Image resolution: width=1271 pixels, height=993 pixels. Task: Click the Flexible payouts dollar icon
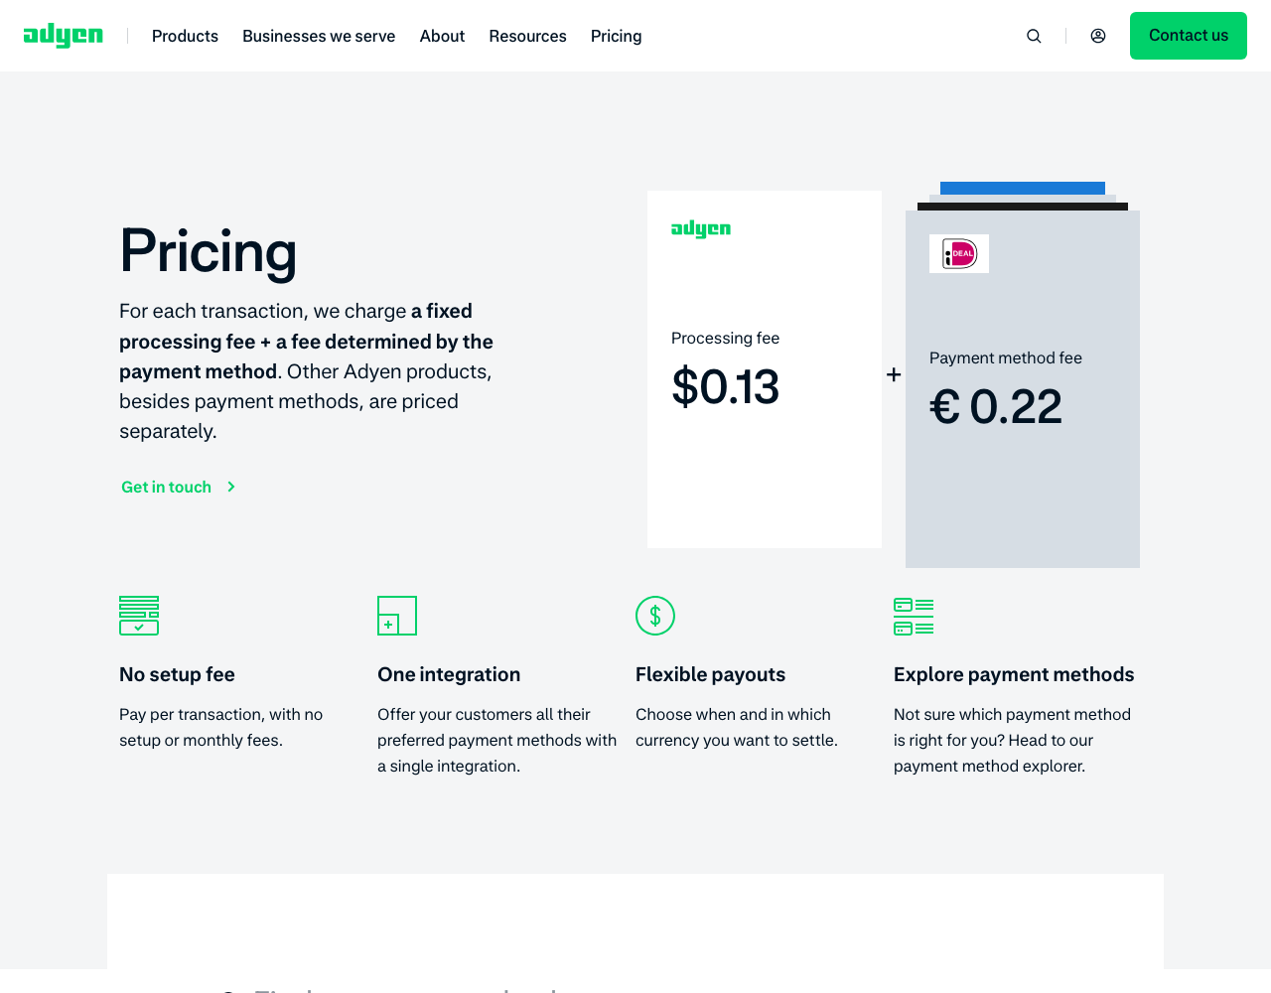click(655, 616)
